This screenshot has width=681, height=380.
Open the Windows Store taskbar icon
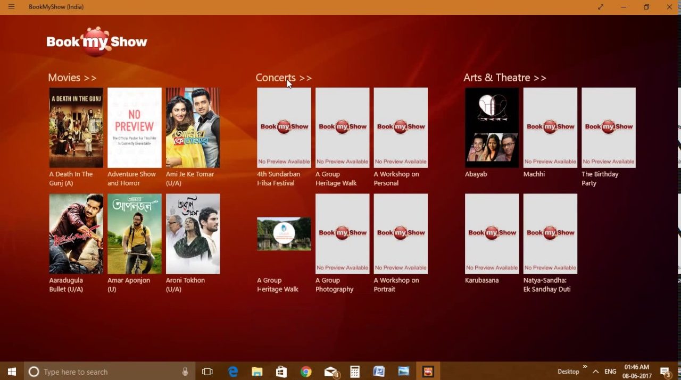pyautogui.click(x=281, y=371)
